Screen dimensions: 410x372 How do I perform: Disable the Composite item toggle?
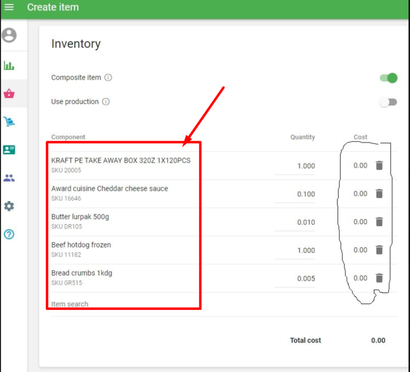tap(388, 78)
